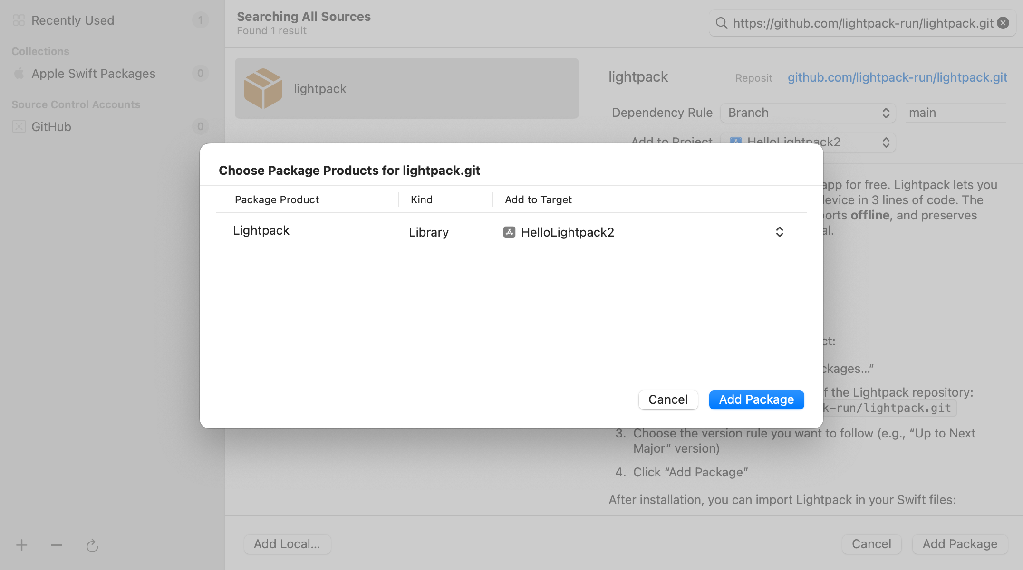The image size is (1023, 570).
Task: Click the Add Local... button
Action: [x=287, y=544]
